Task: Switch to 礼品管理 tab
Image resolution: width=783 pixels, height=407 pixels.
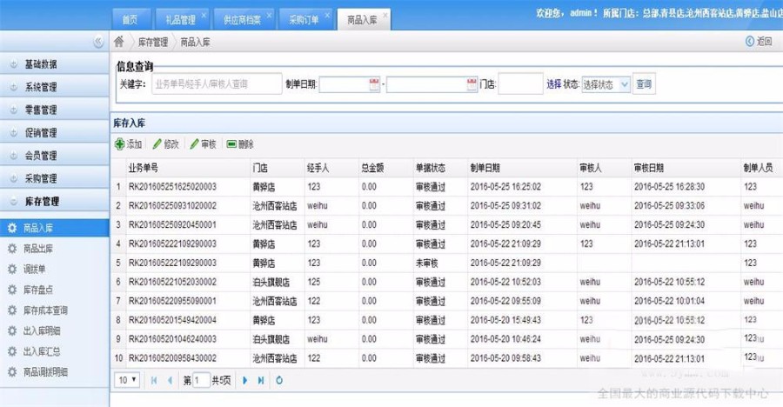Action: (x=181, y=19)
